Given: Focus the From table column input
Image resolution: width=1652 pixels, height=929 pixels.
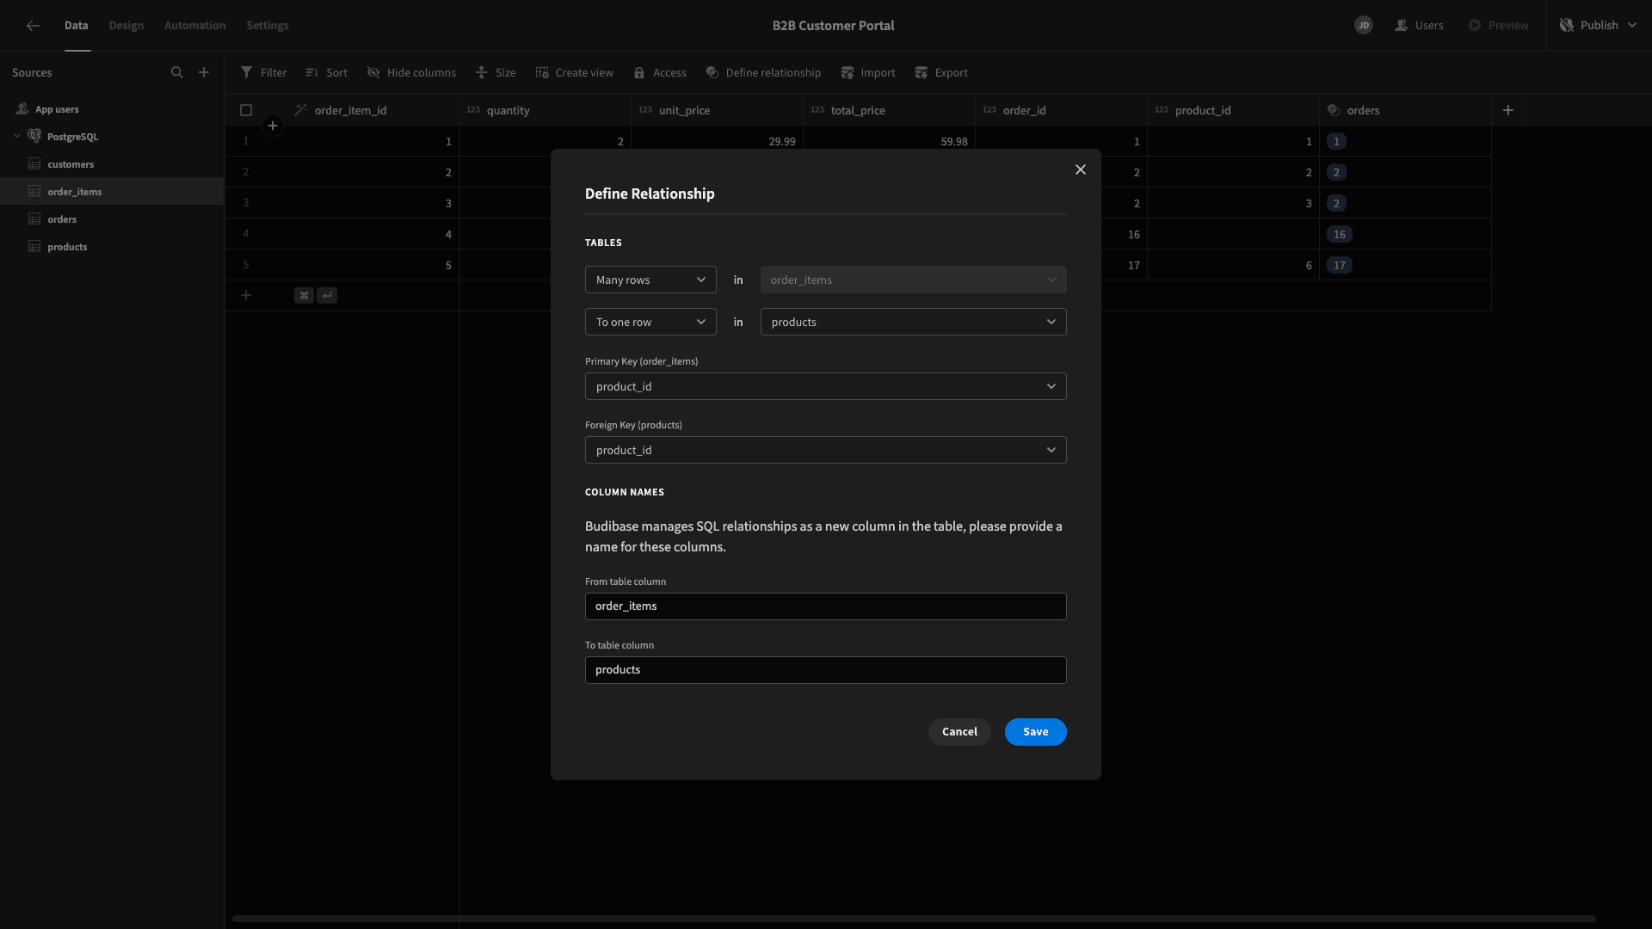Looking at the screenshot, I should [826, 606].
